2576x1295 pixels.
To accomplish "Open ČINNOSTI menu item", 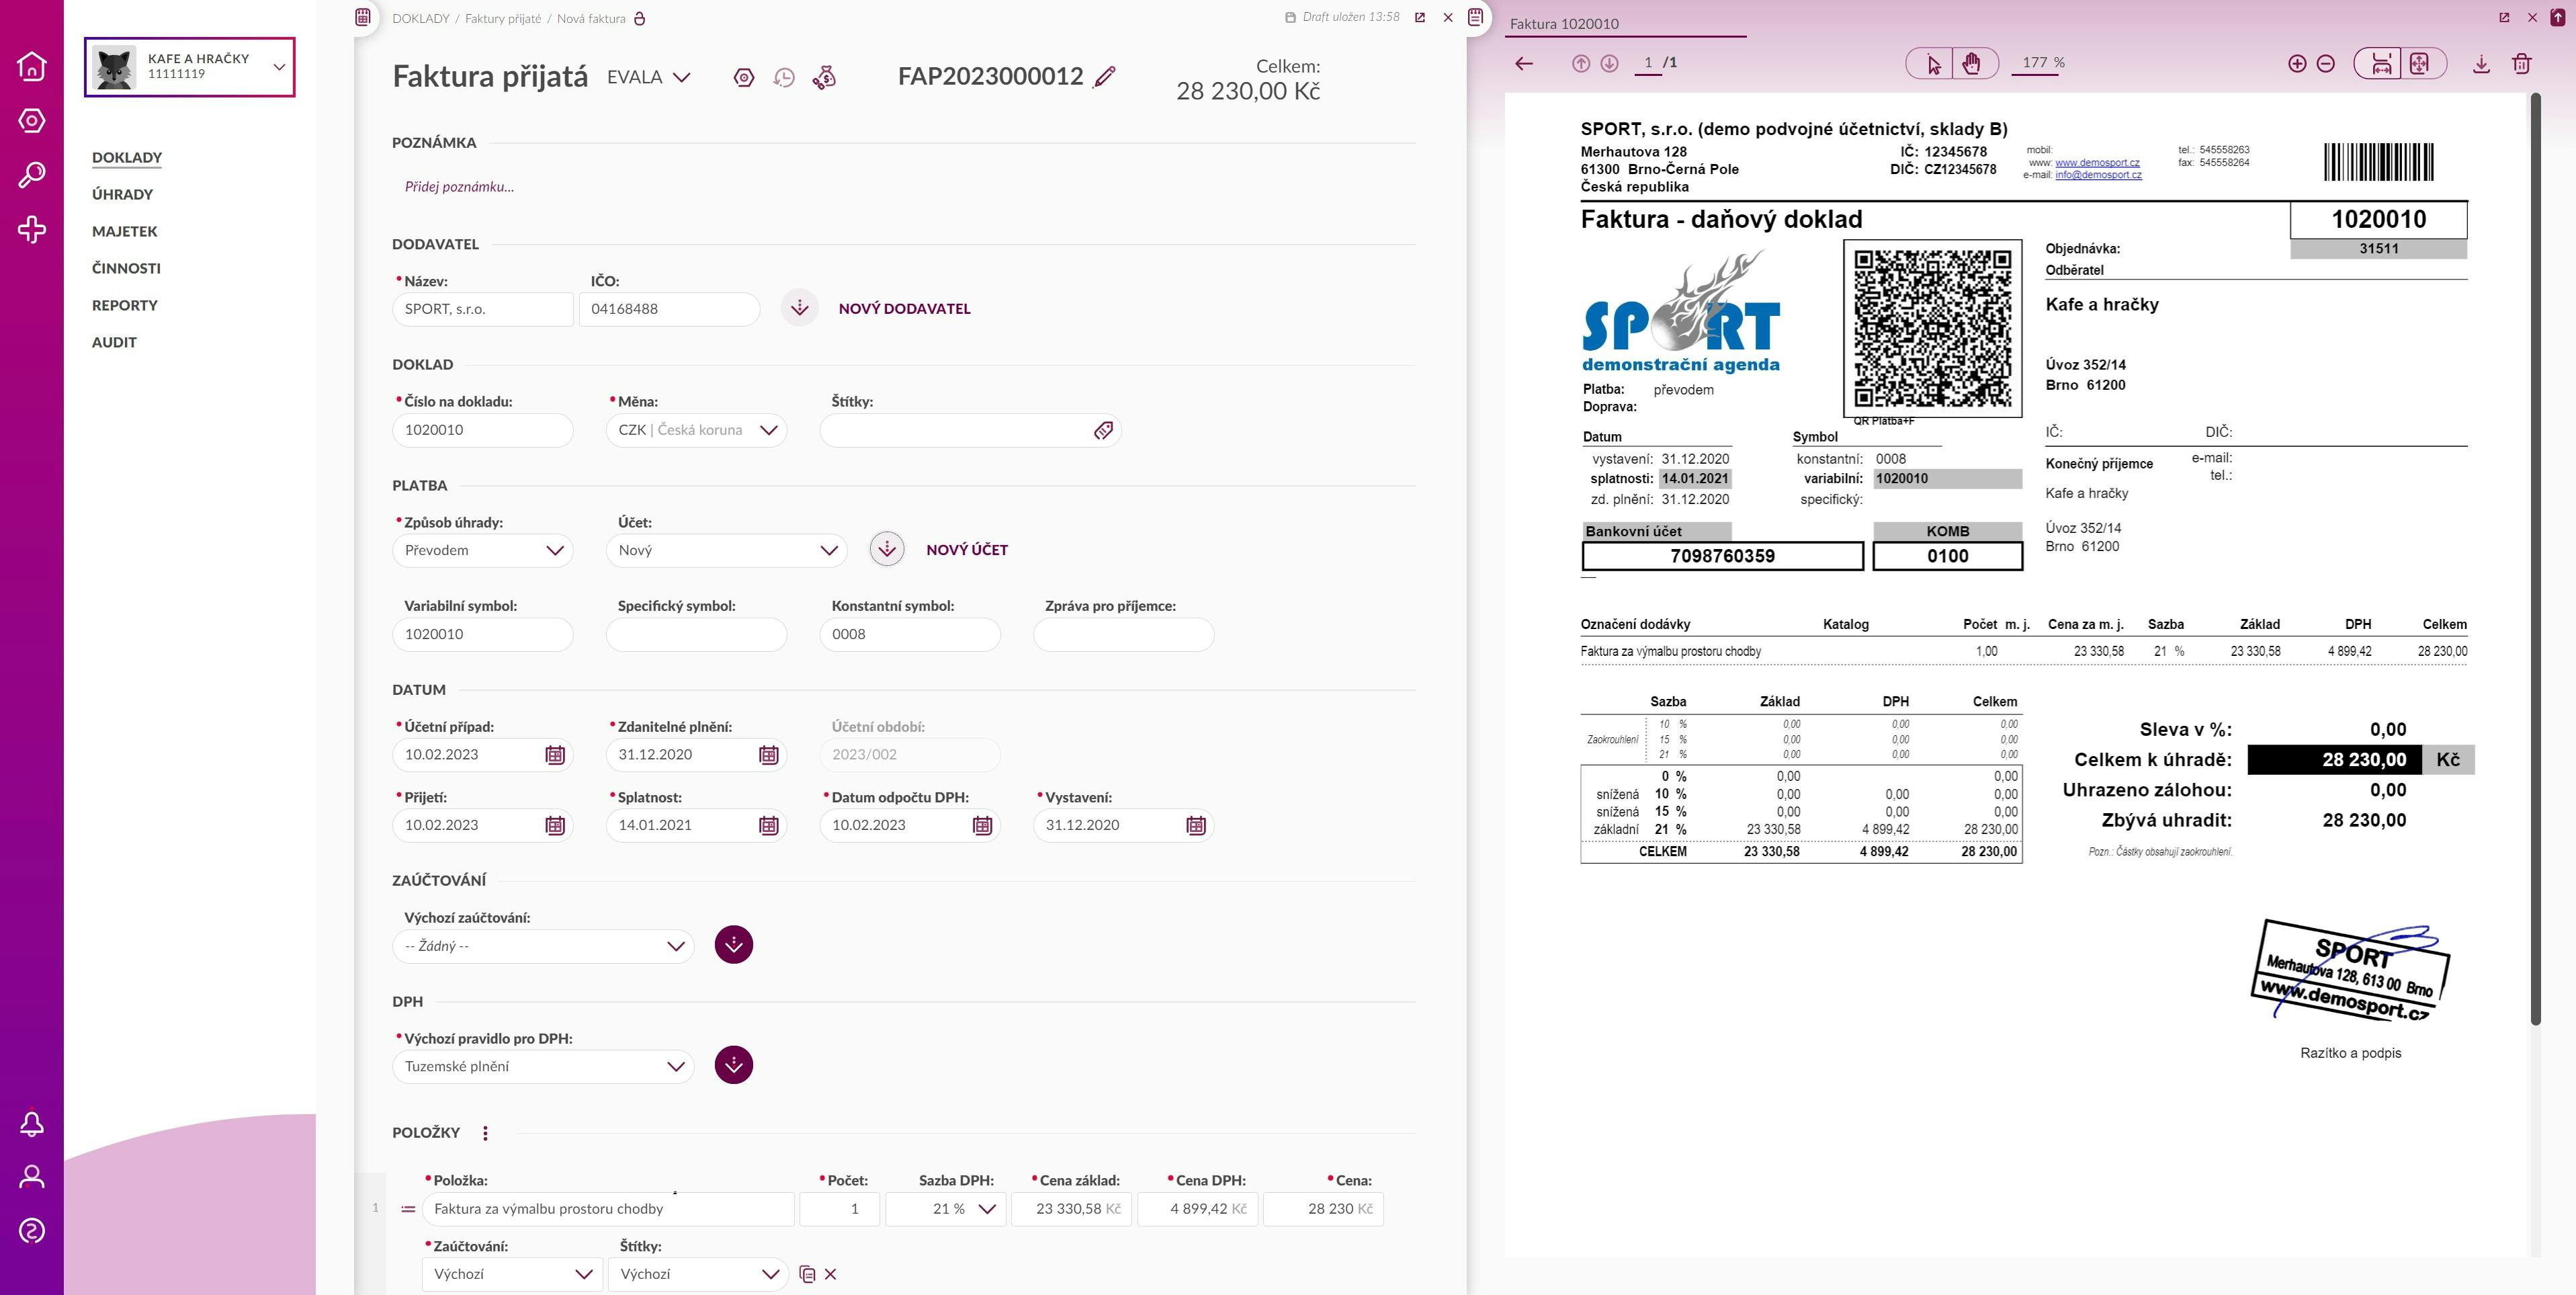I will click(x=126, y=268).
